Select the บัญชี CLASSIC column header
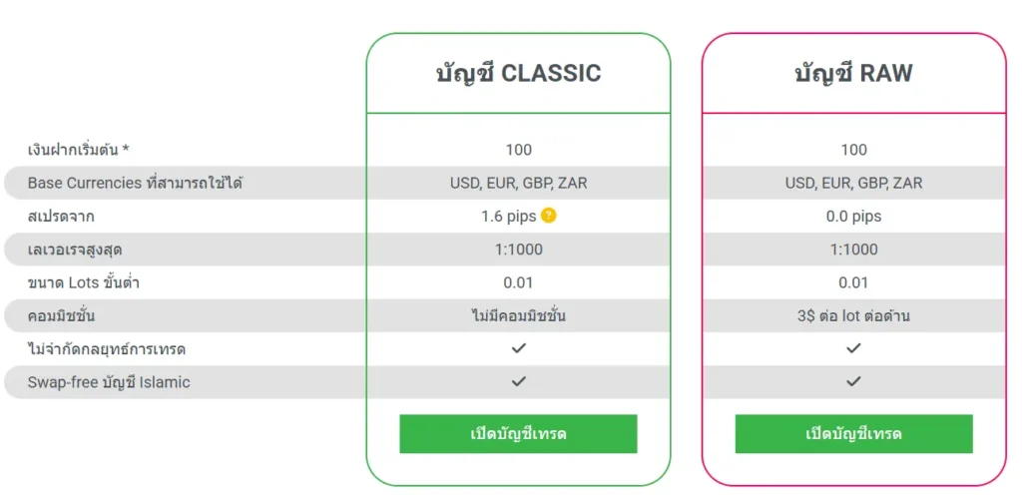1022x500 pixels. pyautogui.click(x=518, y=73)
